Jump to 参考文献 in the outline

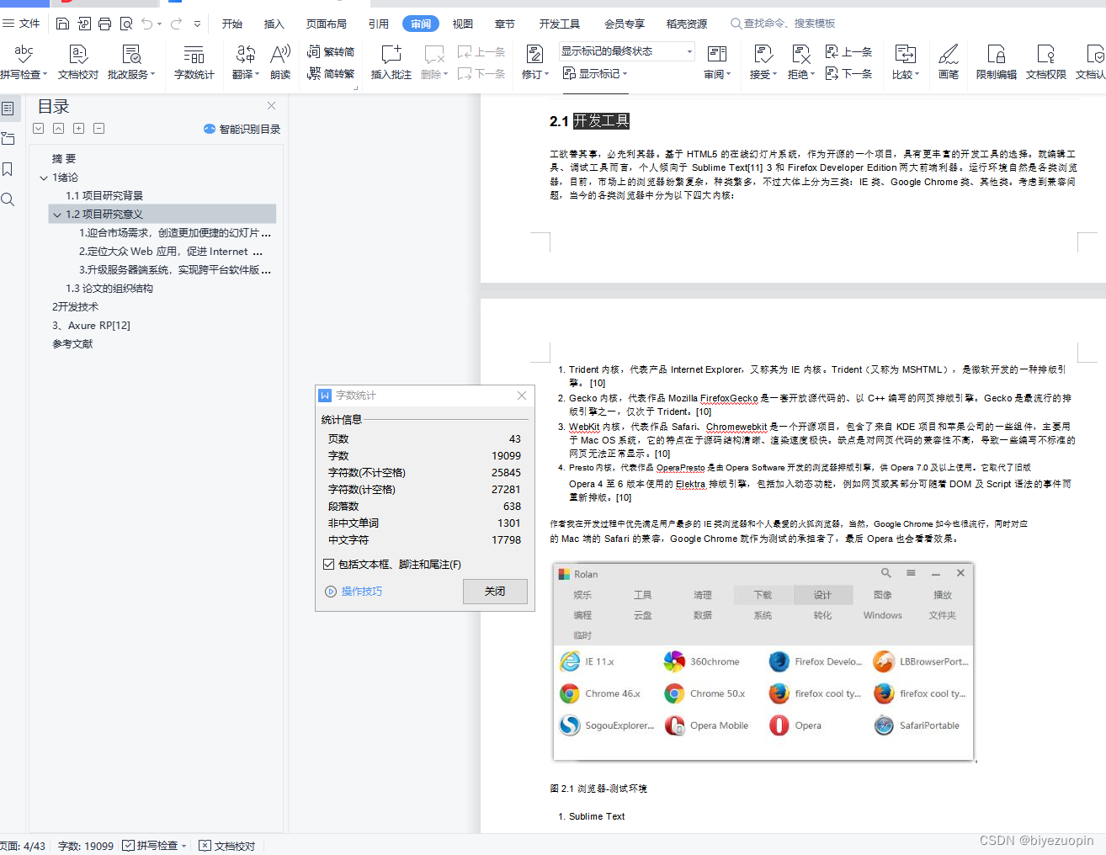72,343
